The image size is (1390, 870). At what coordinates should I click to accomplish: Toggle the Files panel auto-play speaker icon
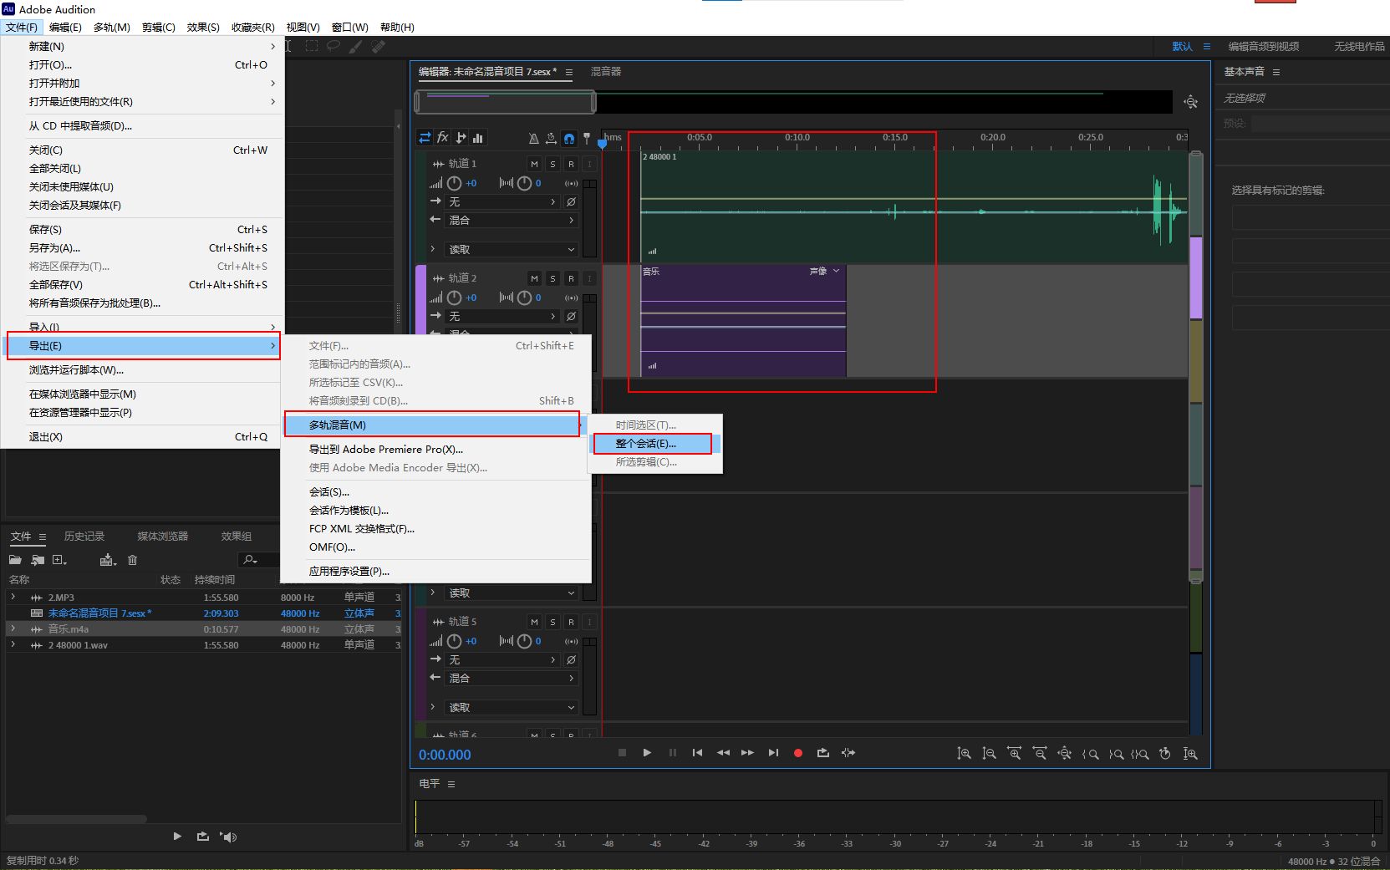point(228,836)
